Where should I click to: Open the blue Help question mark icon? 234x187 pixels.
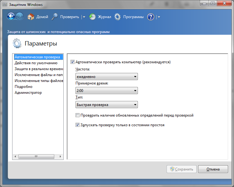pos(151,17)
